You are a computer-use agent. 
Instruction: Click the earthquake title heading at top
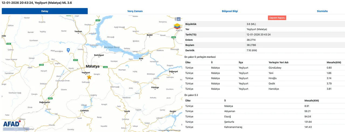coord(37,3)
